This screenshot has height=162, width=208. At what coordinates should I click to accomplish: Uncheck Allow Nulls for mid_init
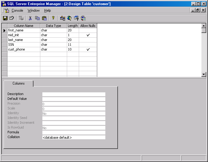point(88,35)
